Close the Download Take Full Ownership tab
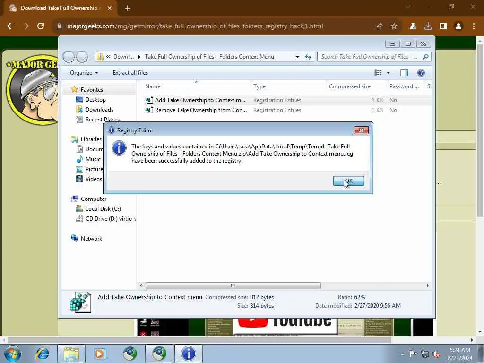Viewport: 484px width, 363px height. click(110, 8)
